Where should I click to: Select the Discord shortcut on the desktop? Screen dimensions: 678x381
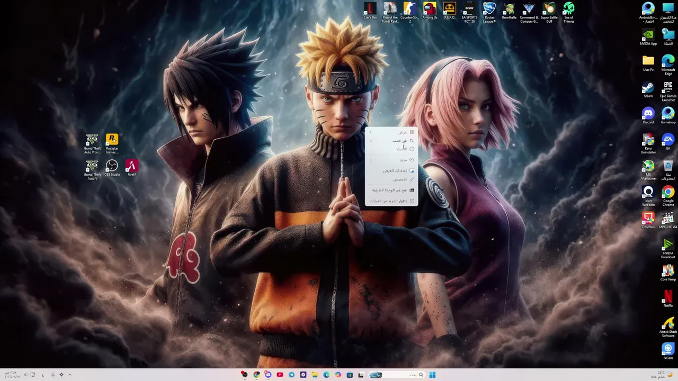point(648,116)
